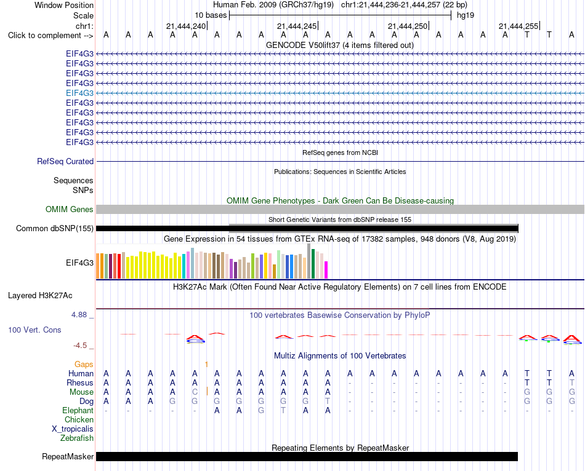Viewport: 585px width, 471px height.
Task: Click the Scale label on left
Action: 83,15
